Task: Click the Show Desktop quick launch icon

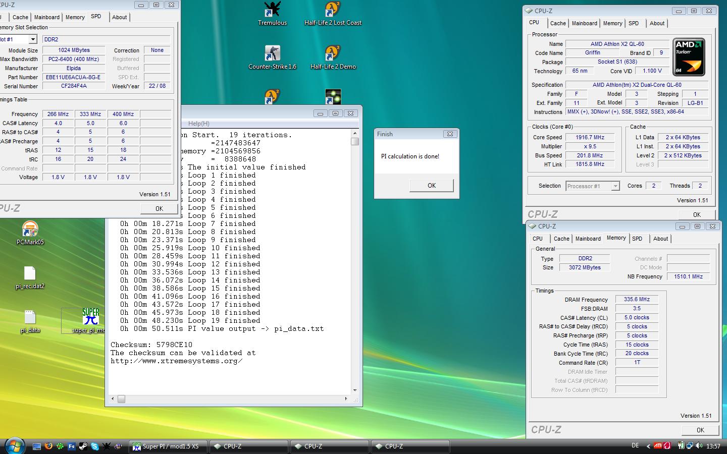Action: click(36, 446)
